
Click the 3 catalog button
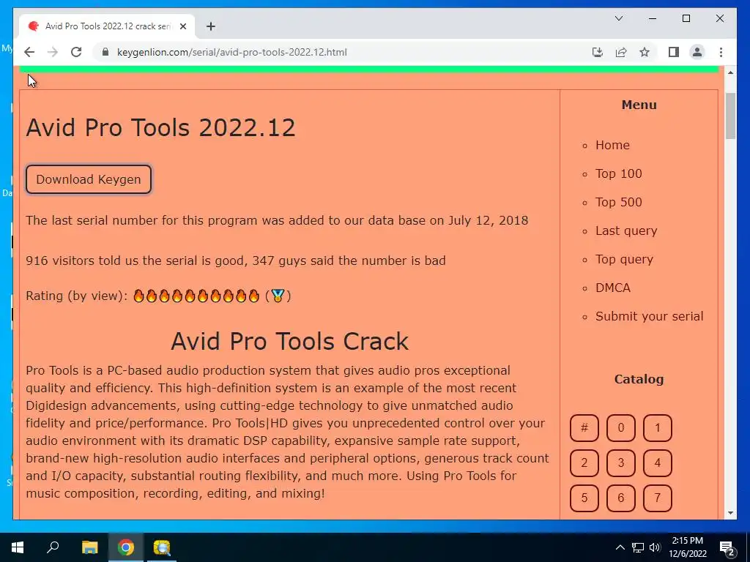coord(621,462)
